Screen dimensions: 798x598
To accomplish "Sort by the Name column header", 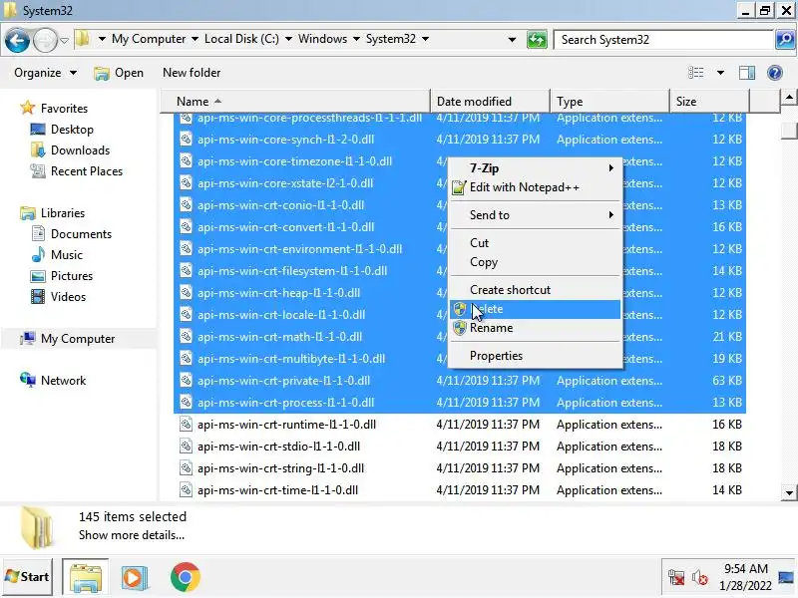I will [x=295, y=102].
